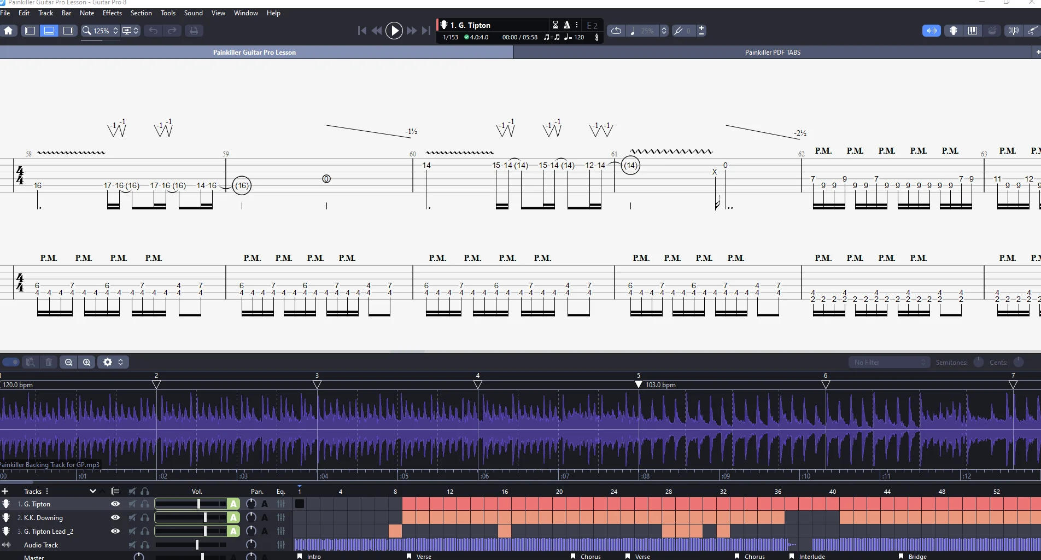Image resolution: width=1041 pixels, height=560 pixels.
Task: Toggle the right inspector panel
Action: [68, 31]
